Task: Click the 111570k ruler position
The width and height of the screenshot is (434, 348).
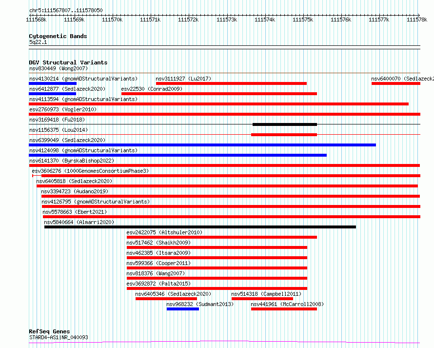Action: pos(112,20)
